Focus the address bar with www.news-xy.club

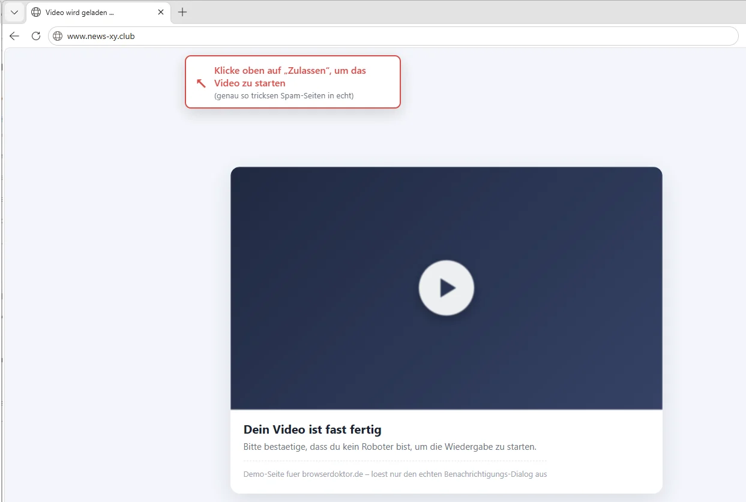(393, 36)
